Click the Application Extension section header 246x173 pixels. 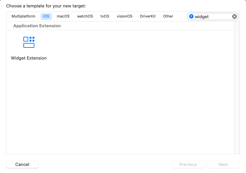pos(37,26)
